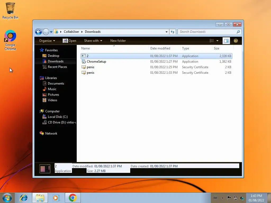
Task: Select the Libraries node
Action: (51, 78)
